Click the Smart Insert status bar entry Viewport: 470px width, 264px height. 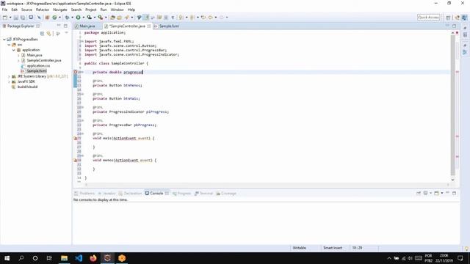pos(333,248)
